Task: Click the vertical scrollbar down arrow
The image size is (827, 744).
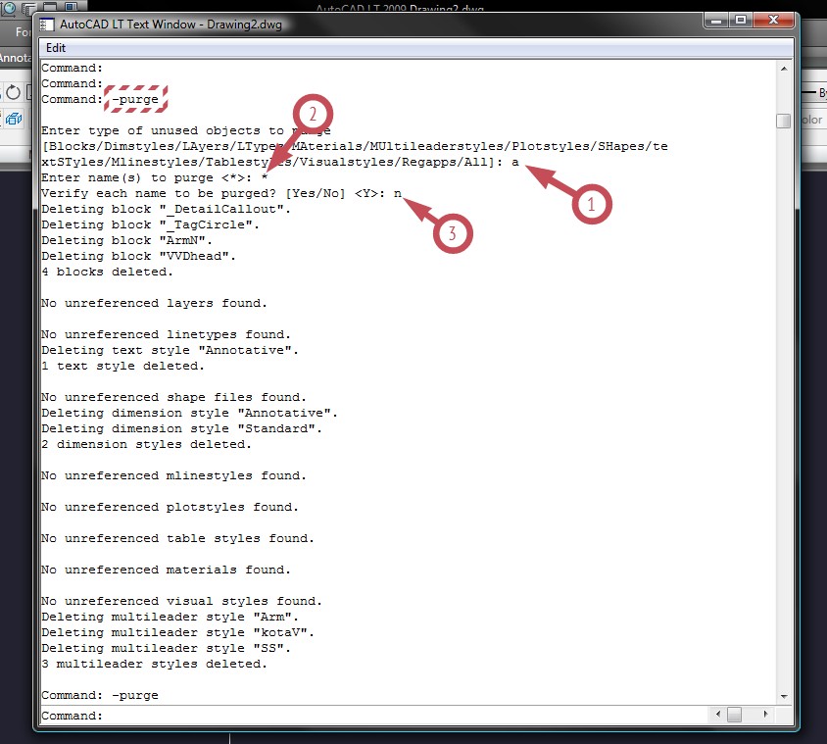Action: [x=784, y=697]
